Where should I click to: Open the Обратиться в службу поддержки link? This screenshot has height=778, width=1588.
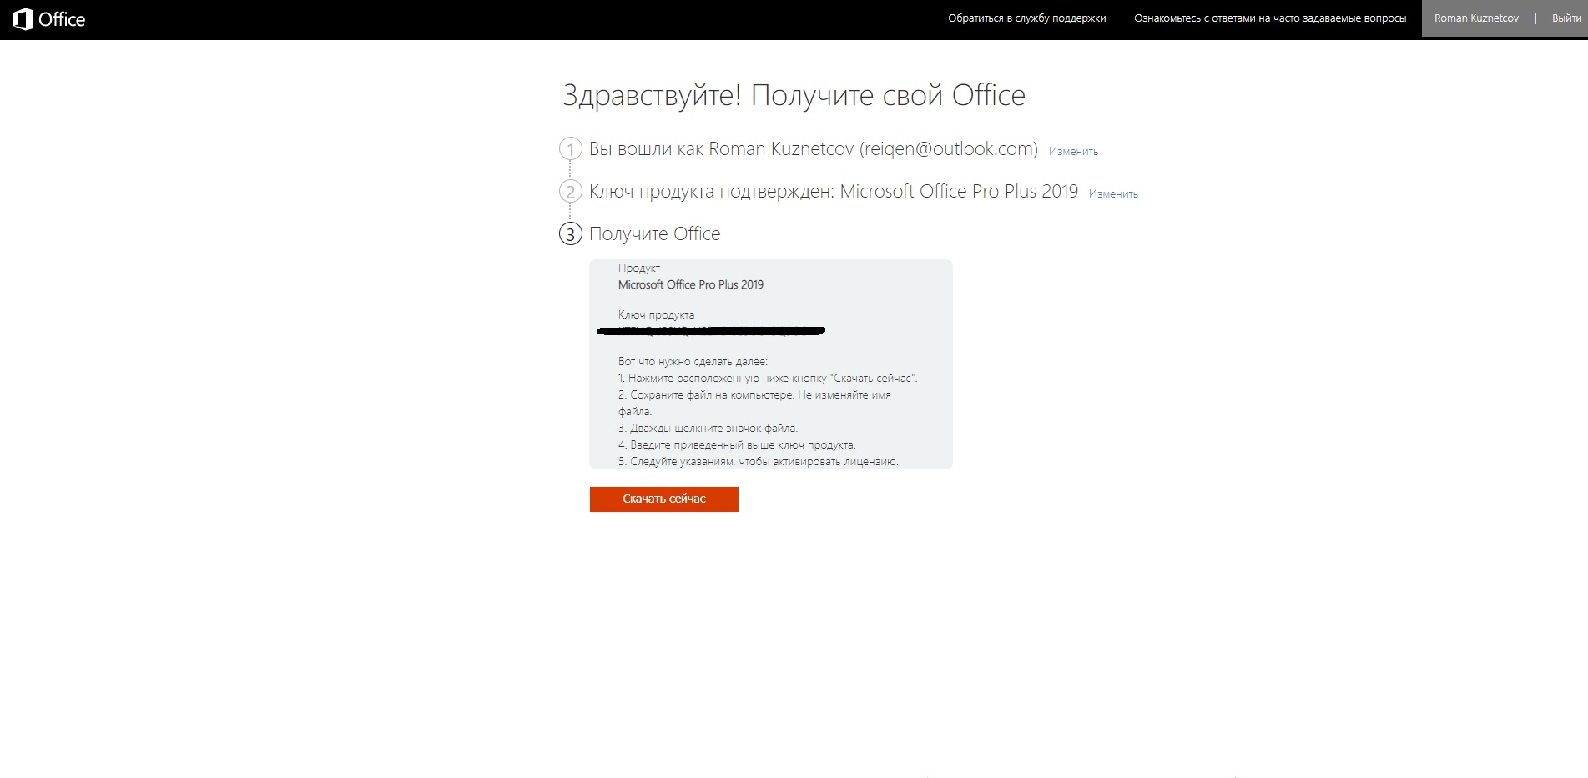[x=1026, y=18]
